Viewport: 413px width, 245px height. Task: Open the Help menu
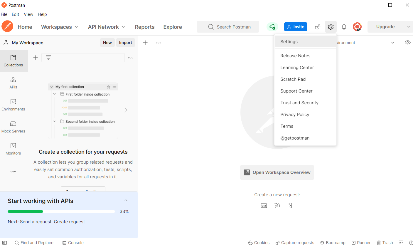tap(42, 14)
